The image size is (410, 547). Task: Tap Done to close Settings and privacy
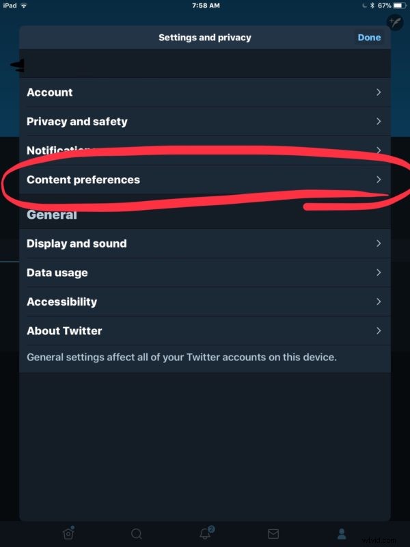(x=369, y=38)
